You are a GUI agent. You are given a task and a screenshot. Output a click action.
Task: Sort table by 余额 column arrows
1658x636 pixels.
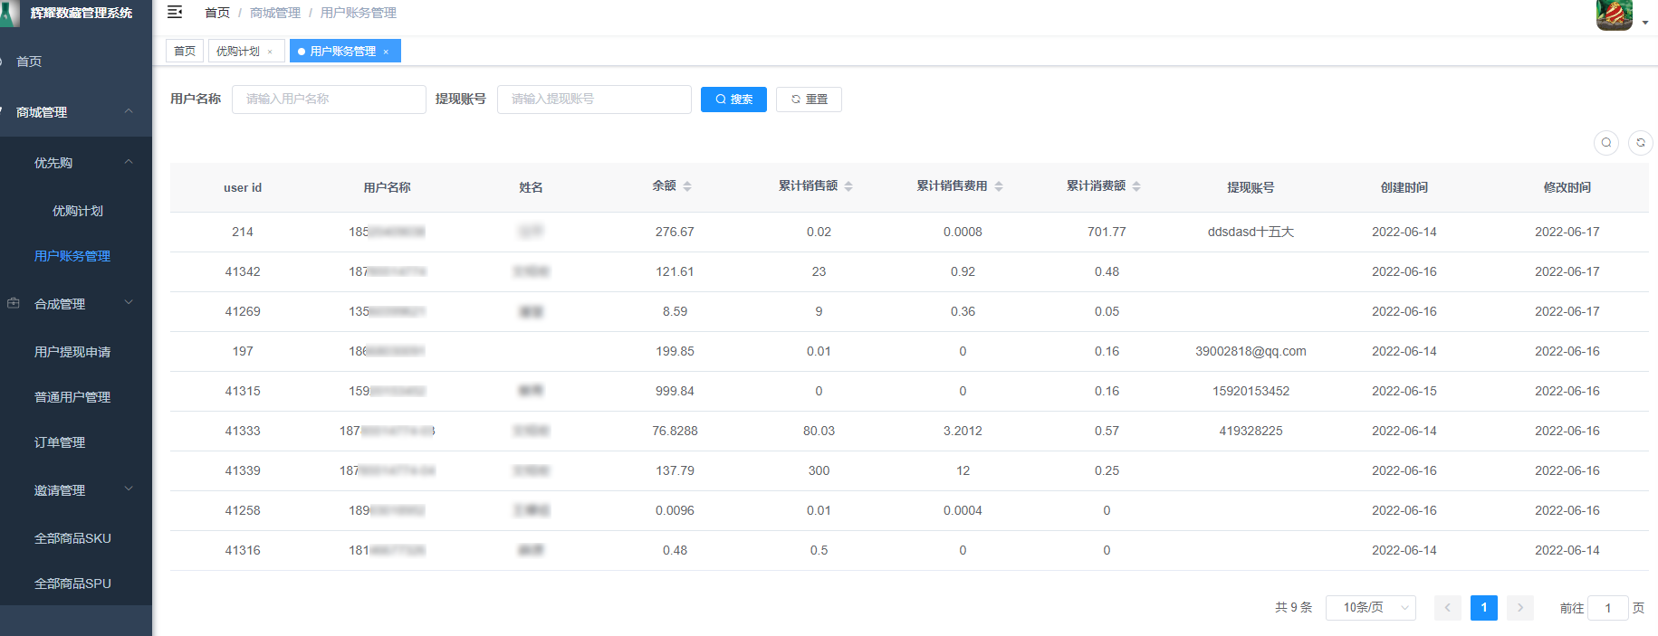click(687, 186)
